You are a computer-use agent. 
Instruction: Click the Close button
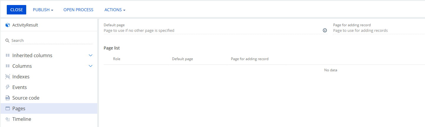(16, 10)
